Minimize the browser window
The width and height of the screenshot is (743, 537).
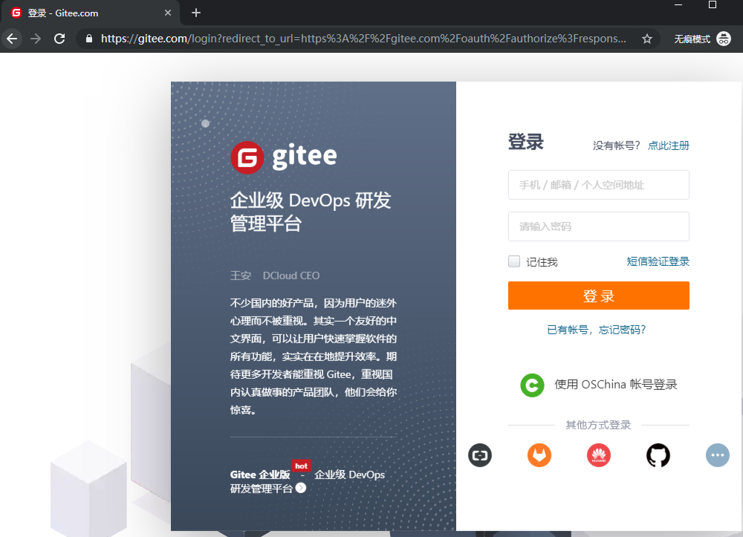[678, 4]
